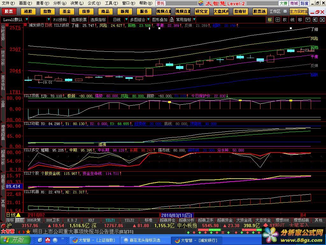Click the crossed-box icon at toolbar end

322,20
